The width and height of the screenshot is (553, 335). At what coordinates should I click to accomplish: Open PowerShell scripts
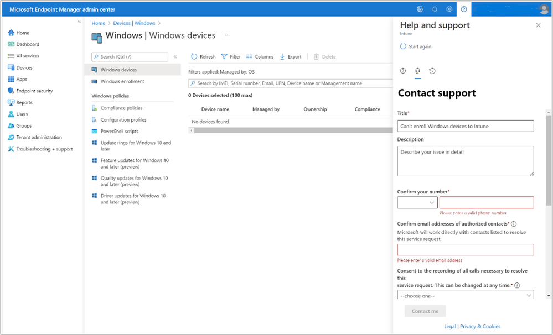point(119,132)
